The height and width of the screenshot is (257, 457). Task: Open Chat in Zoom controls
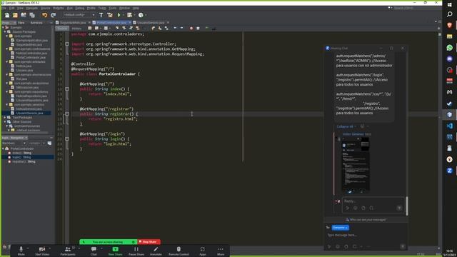(x=94, y=251)
